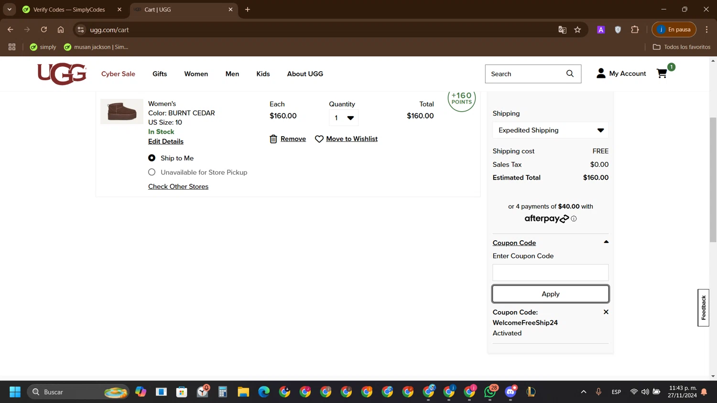Reload the page
Viewport: 717px width, 403px height.
pyautogui.click(x=44, y=30)
